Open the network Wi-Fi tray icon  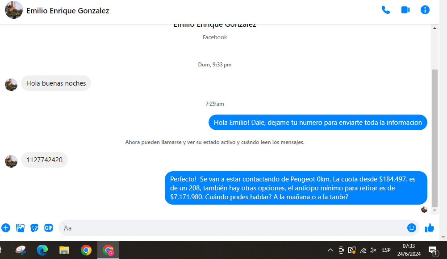pyautogui.click(x=363, y=251)
